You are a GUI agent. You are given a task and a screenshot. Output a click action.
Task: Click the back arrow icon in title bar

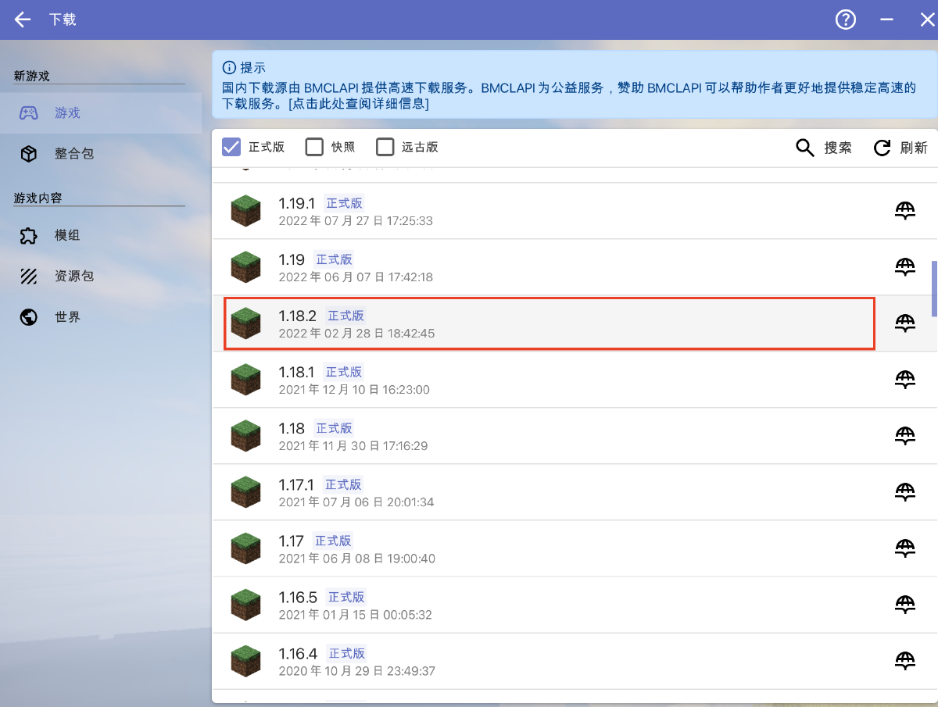[23, 20]
